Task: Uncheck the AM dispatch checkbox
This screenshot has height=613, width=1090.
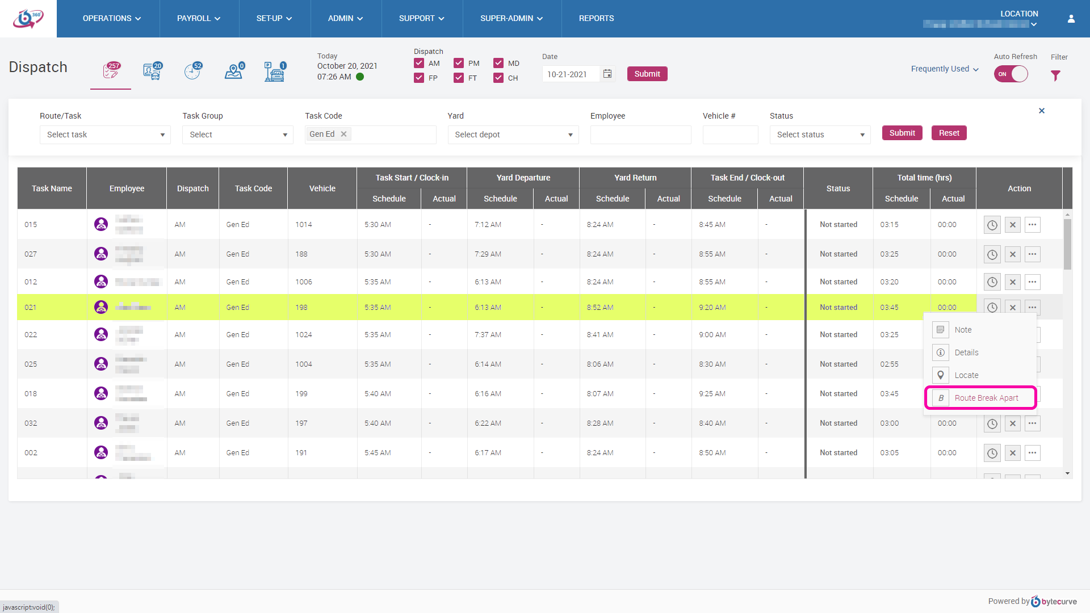Action: tap(419, 63)
